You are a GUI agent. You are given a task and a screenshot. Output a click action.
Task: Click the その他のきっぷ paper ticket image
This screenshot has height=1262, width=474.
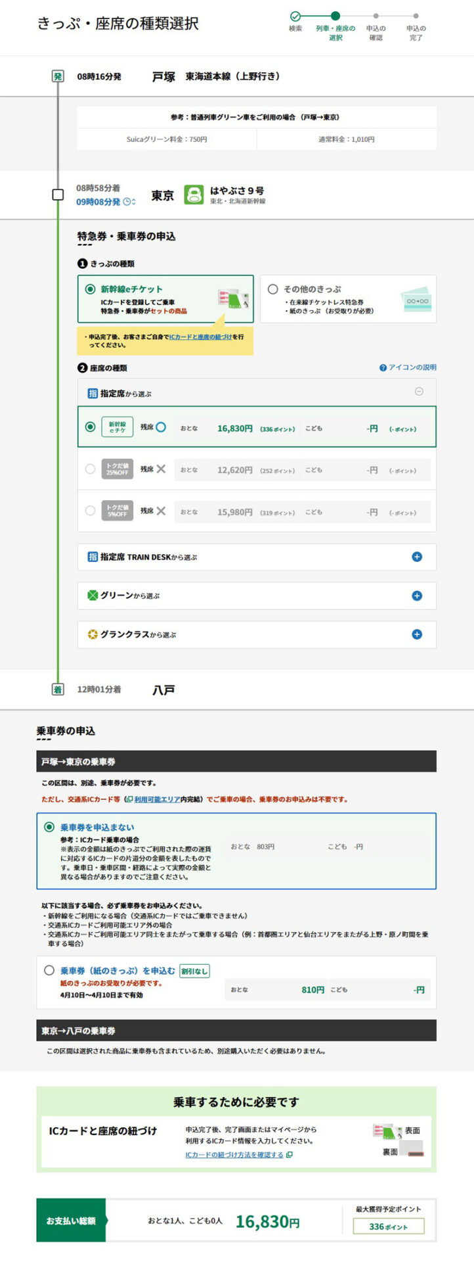click(416, 300)
